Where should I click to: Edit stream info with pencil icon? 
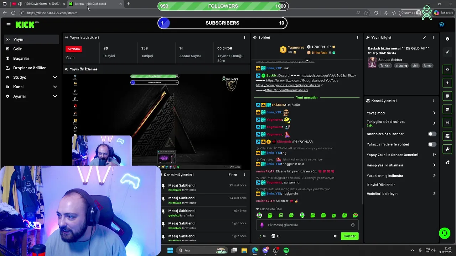click(x=424, y=37)
